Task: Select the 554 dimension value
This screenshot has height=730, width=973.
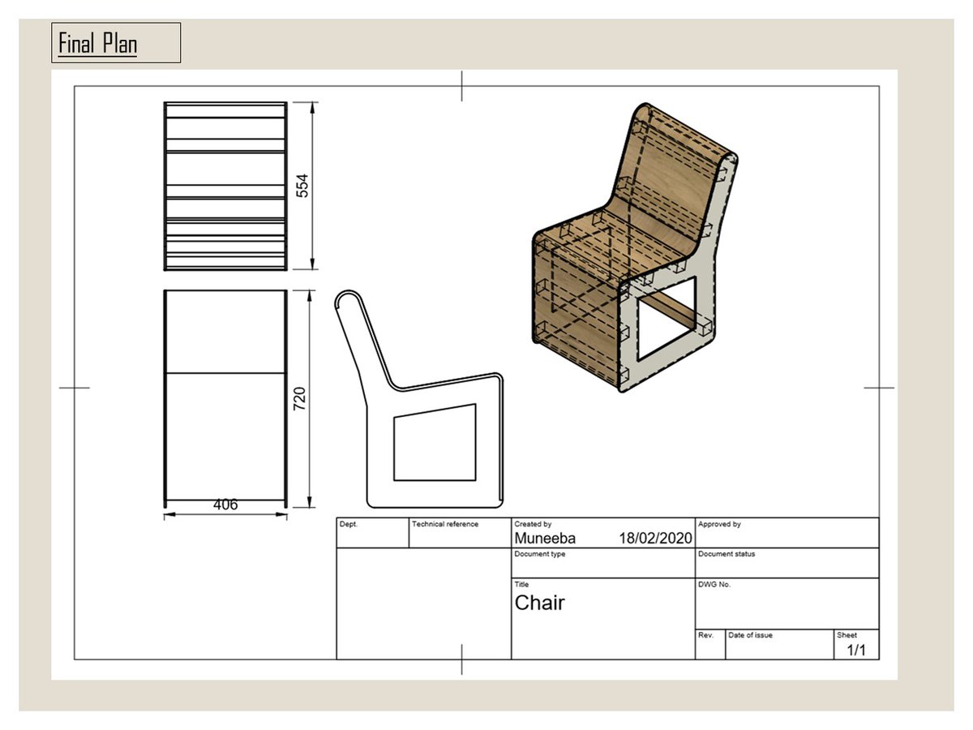Action: [x=302, y=187]
